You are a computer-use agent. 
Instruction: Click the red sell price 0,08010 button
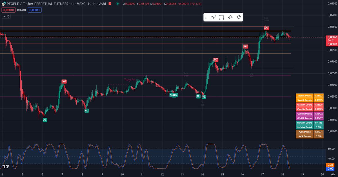tap(8, 10)
